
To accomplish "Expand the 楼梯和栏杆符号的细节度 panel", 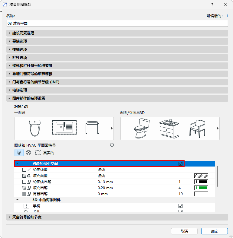I will [x=117, y=66].
